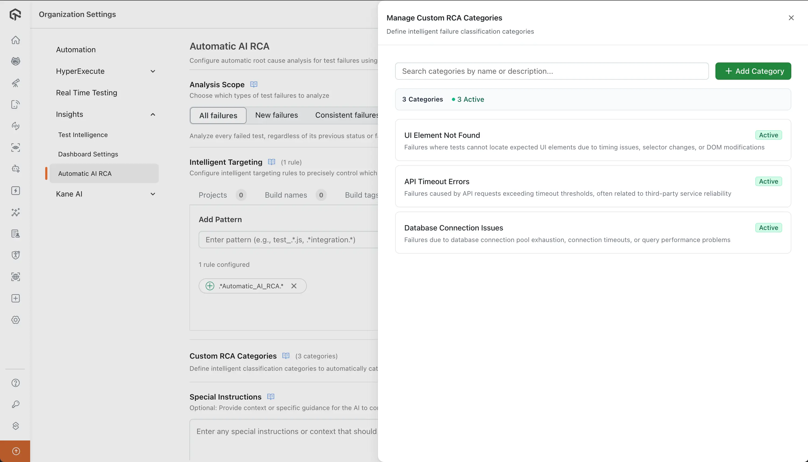This screenshot has height=462, width=808.
Task: Open the visual testing eye icon
Action: pyautogui.click(x=15, y=148)
